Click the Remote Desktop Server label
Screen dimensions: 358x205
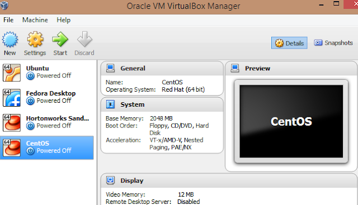[138, 202]
